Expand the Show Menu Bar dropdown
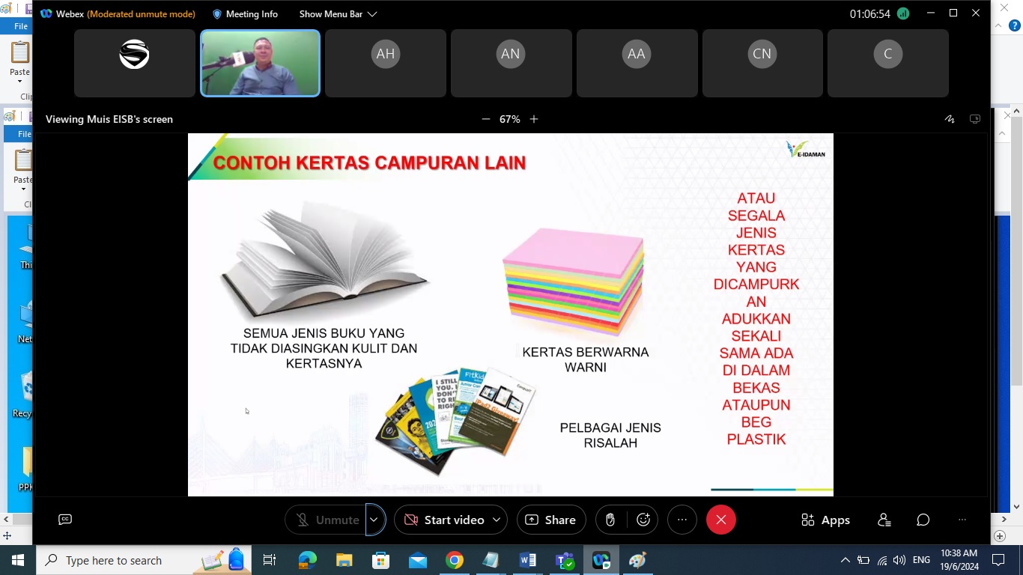Viewport: 1023px width, 575px height. pos(338,14)
